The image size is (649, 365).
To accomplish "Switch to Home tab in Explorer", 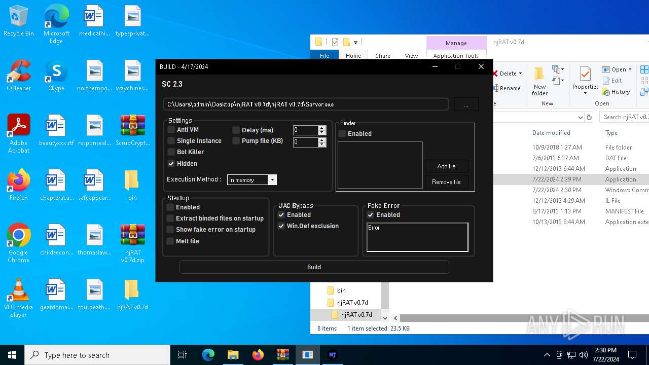I will [x=353, y=56].
